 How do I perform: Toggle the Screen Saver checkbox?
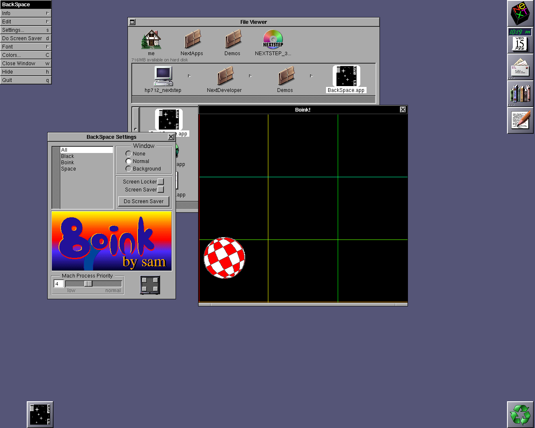click(160, 190)
